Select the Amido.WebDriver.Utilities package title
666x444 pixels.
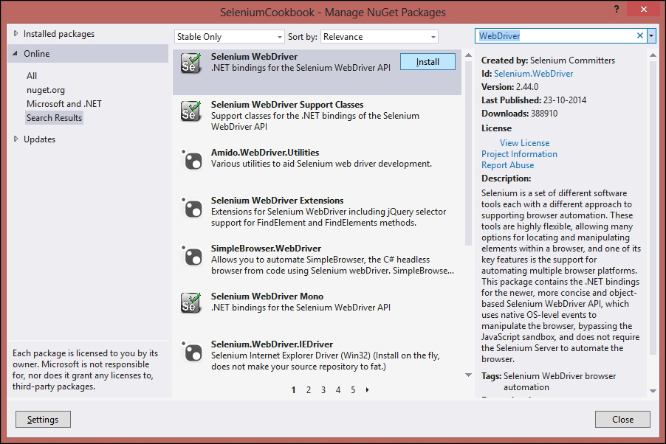pos(265,153)
